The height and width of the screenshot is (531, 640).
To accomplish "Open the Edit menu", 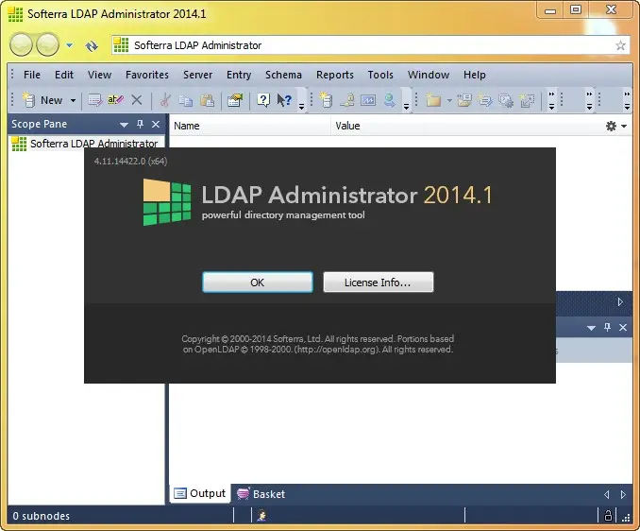I will click(64, 75).
